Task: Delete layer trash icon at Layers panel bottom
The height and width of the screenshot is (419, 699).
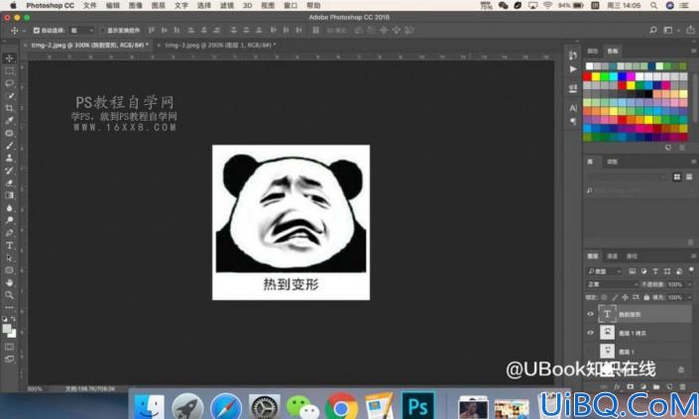Action: (x=682, y=387)
